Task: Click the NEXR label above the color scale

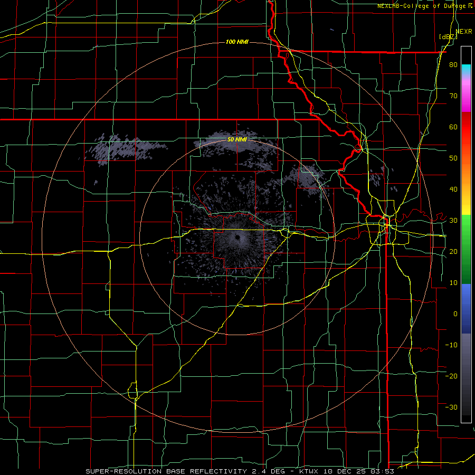Action: click(x=464, y=31)
